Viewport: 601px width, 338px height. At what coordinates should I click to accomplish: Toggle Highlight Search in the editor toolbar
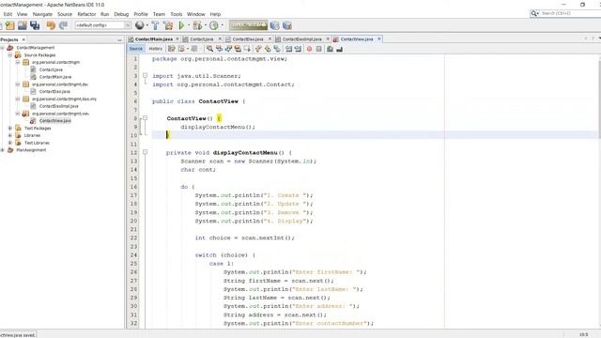[238, 49]
